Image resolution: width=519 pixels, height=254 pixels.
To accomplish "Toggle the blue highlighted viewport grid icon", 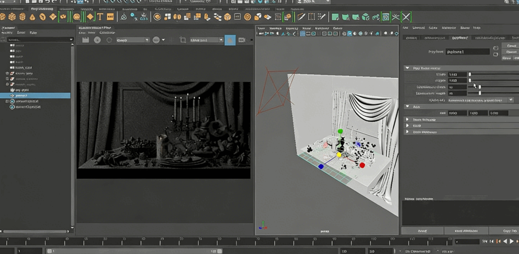I will coord(302,34).
